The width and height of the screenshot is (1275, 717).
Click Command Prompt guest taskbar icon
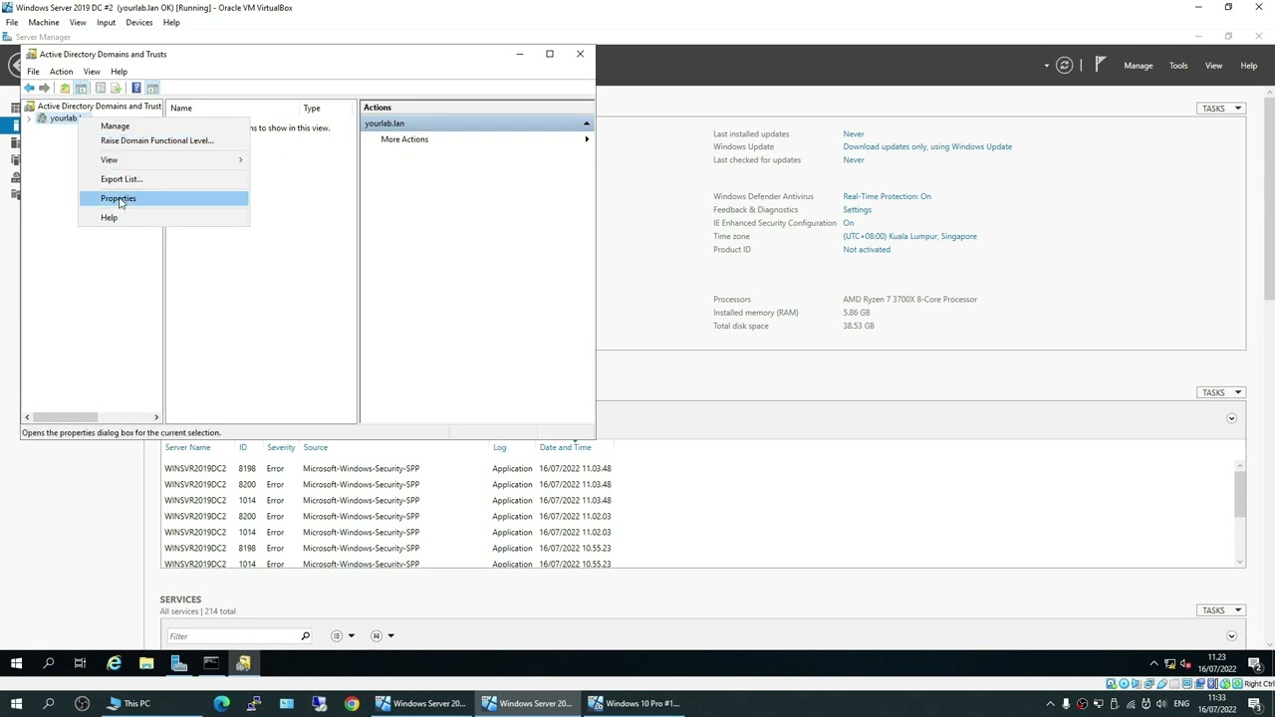coord(211,663)
